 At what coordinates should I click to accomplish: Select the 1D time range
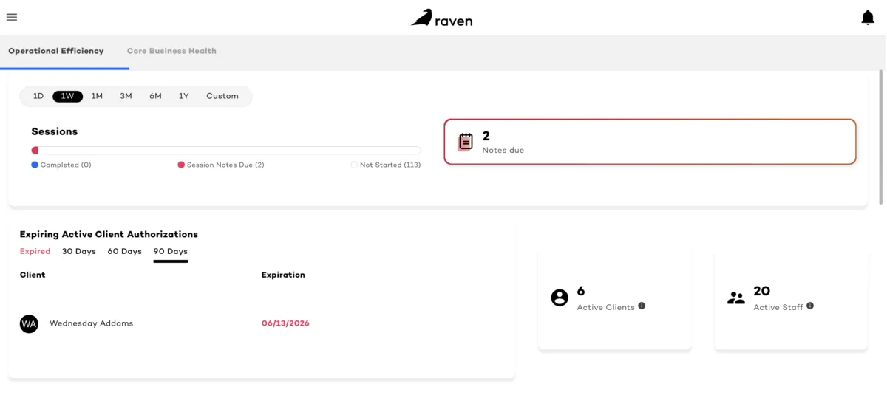[x=38, y=96]
